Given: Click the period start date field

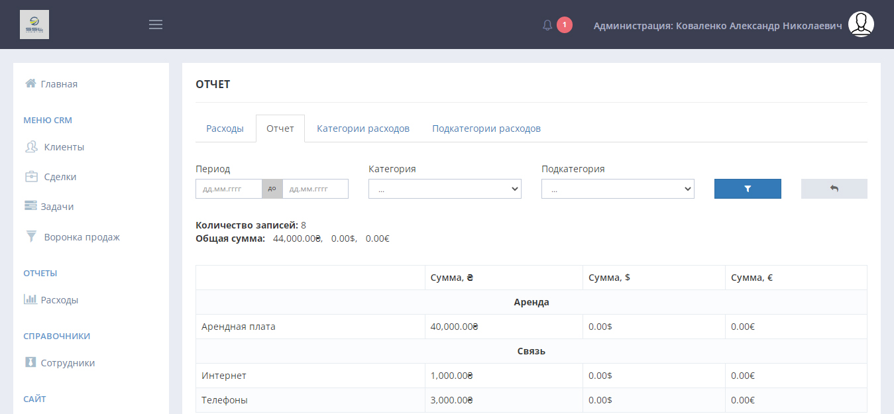Looking at the screenshot, I should click(x=229, y=189).
